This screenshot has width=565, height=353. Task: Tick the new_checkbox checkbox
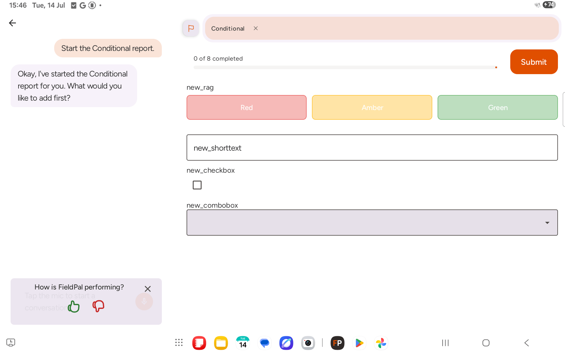pyautogui.click(x=197, y=185)
